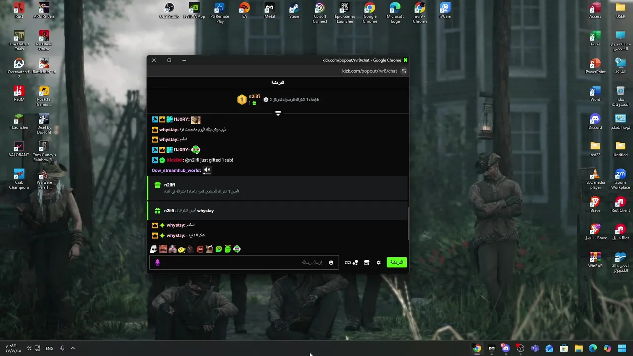
Task: Open iVCam desktop shortcut
Action: click(x=445, y=11)
